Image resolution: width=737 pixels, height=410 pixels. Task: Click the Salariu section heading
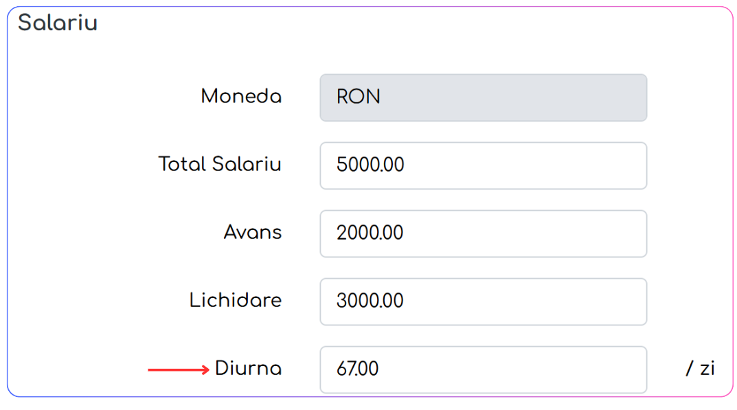tap(58, 23)
